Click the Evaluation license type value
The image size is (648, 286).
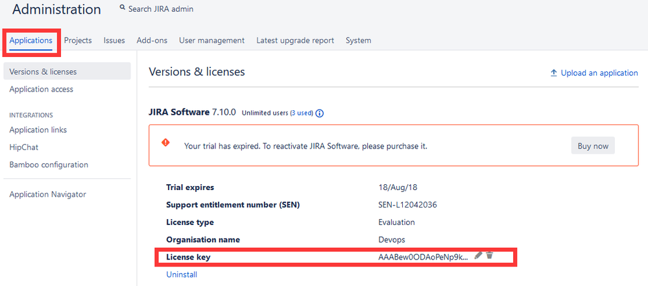pyautogui.click(x=396, y=222)
